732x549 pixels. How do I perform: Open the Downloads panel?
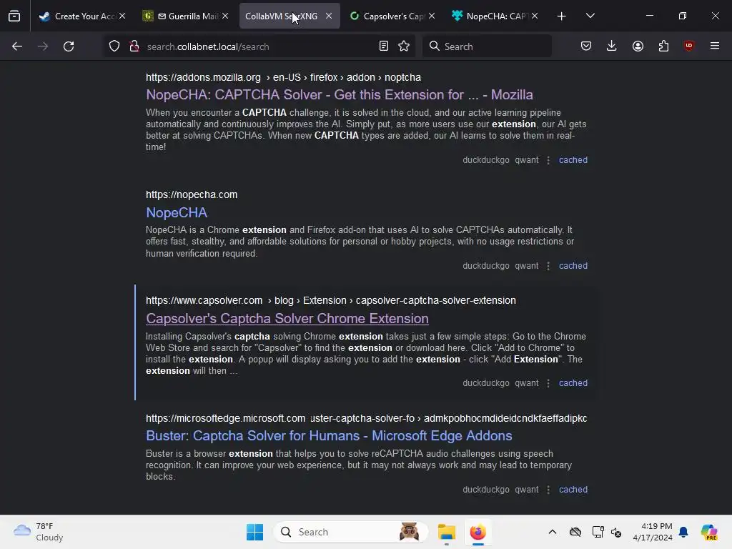[x=612, y=46]
